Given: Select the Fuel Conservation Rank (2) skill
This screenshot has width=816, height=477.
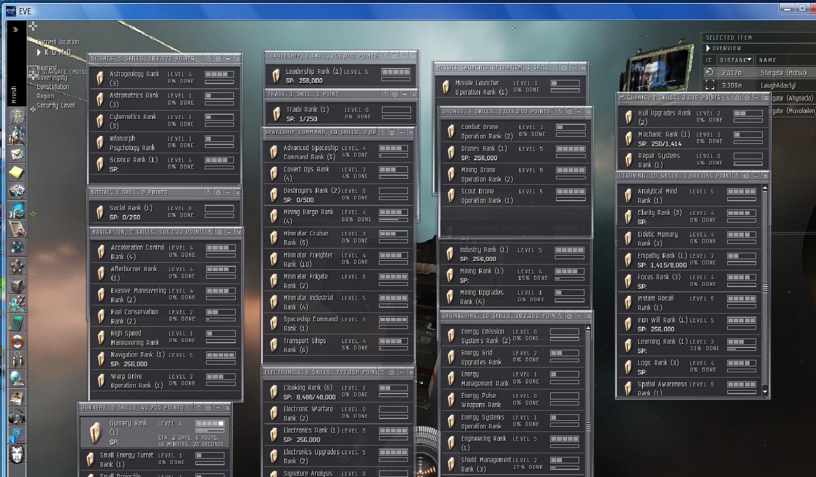Looking at the screenshot, I should pos(166,316).
